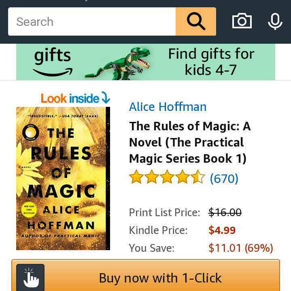Click the Look inside arrow icon
Viewport: 291px width, 291px height.
point(106,98)
